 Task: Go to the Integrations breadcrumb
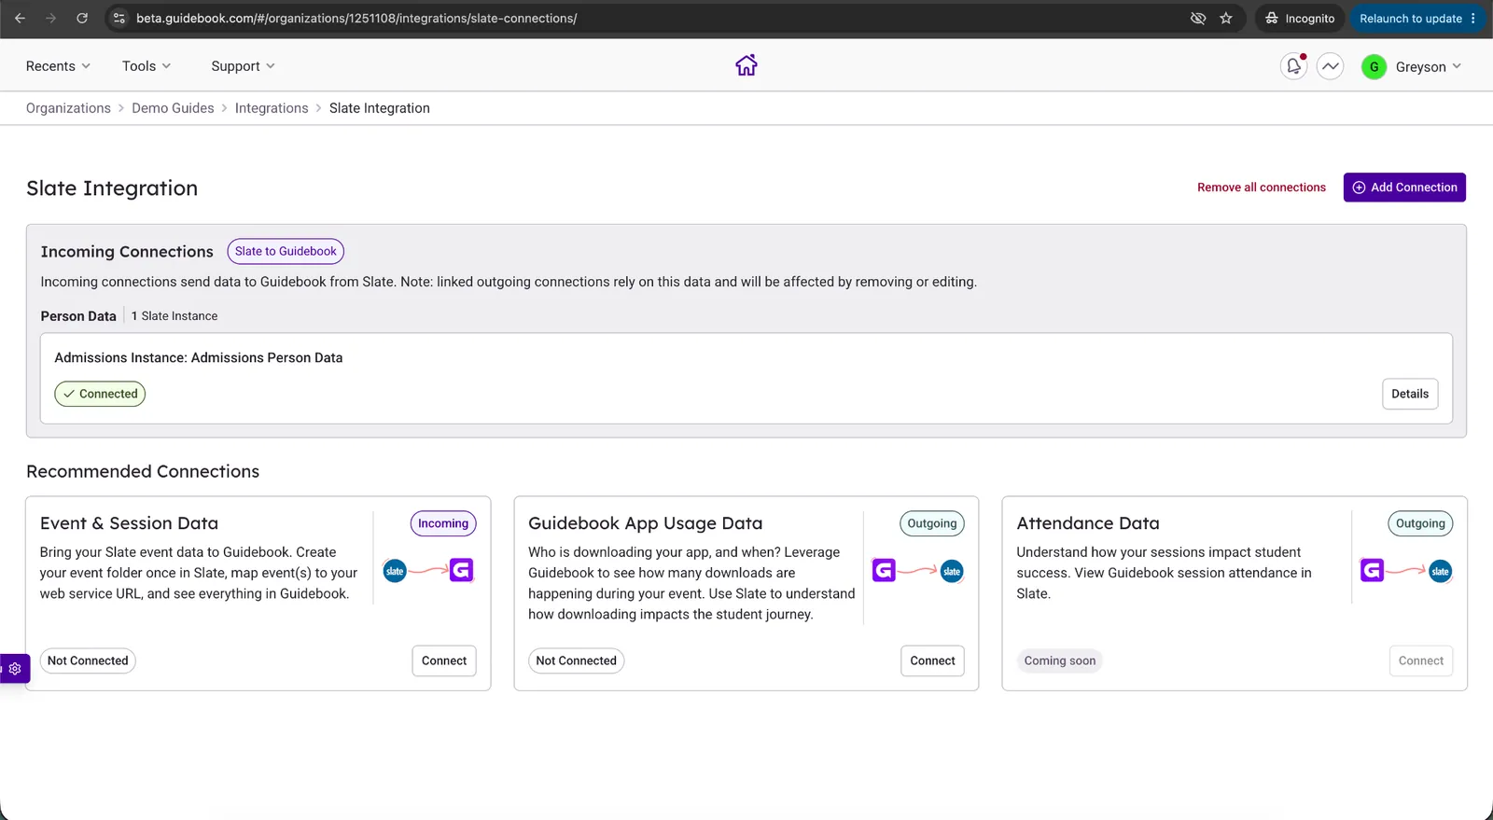pyautogui.click(x=272, y=108)
